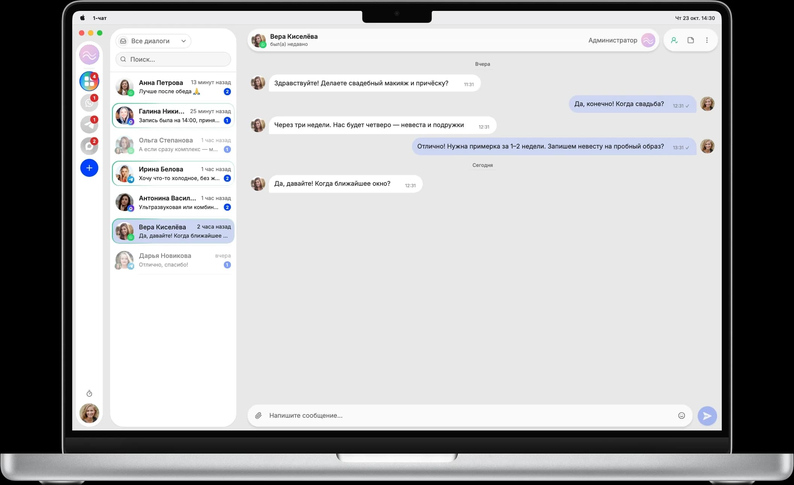Click message 'Да, конечно! Когда свадьба?'
Image resolution: width=794 pixels, height=485 pixels.
tap(632, 104)
